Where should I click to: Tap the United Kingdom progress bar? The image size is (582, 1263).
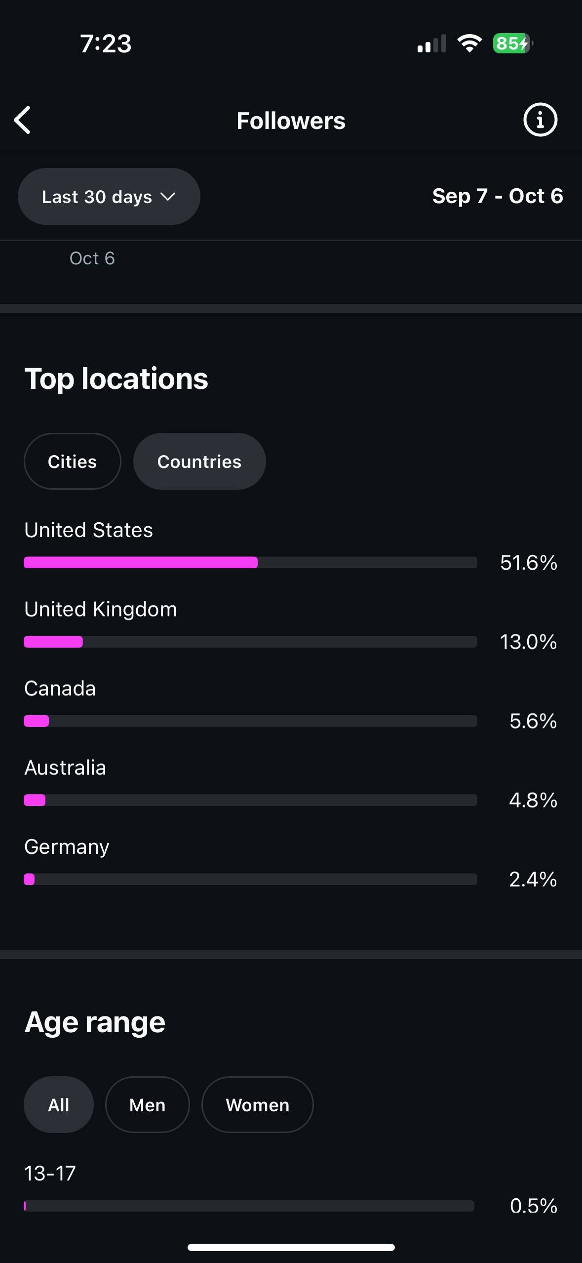pyautogui.click(x=250, y=642)
